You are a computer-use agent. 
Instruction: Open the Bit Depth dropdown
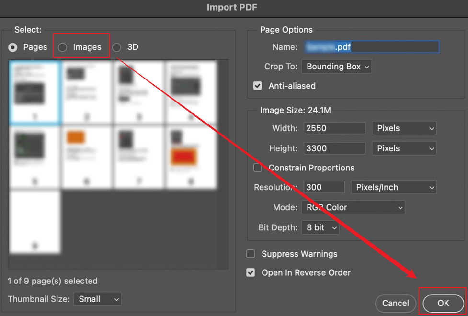320,227
